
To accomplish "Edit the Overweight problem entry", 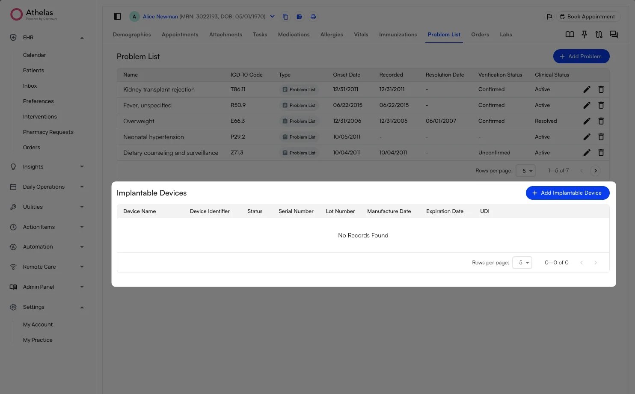I will tap(587, 121).
